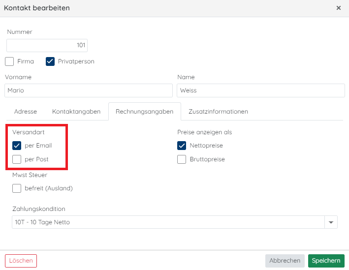Go to the Zusatzinformationen tab
This screenshot has width=349, height=270.
click(x=218, y=112)
